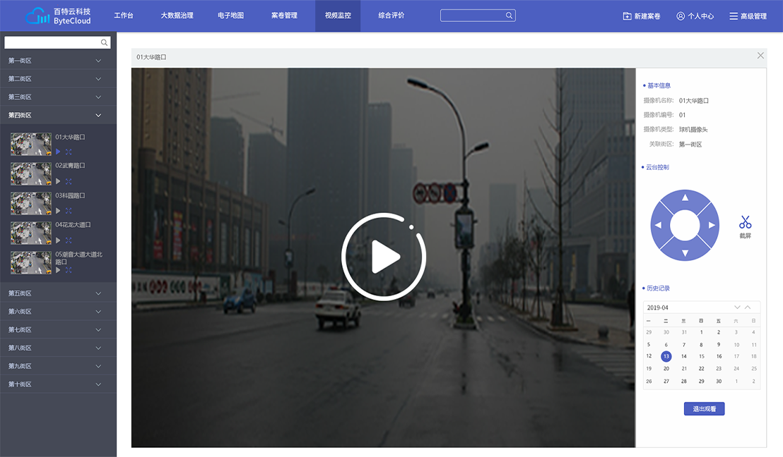Open 新建案卷 from the header
Viewport: 783px width, 457px height.
click(x=642, y=16)
